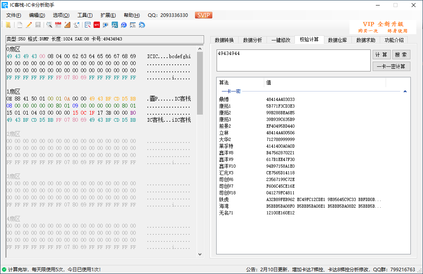Select the 汇兆V3 result row
Screen dimensions: 423x274
[x=313, y=173]
